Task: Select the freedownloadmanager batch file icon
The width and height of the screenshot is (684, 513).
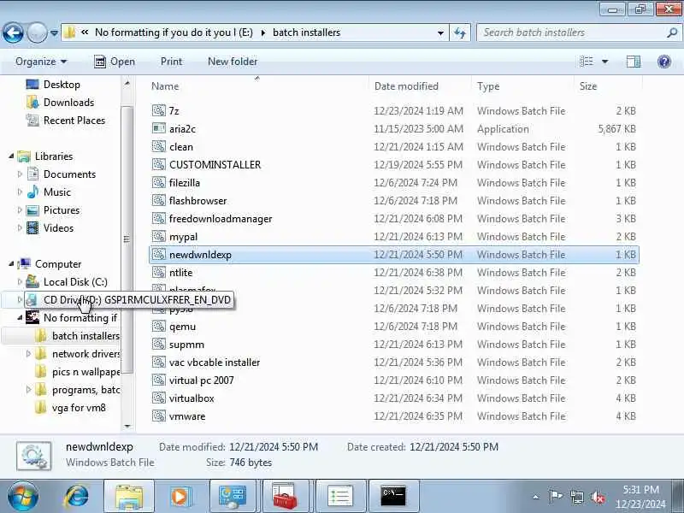Action: pyautogui.click(x=159, y=218)
